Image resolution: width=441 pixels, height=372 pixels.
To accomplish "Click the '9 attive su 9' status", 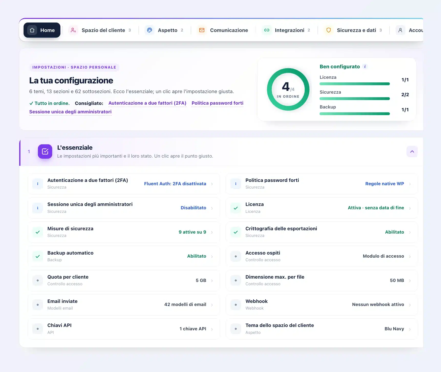I will (x=192, y=232).
